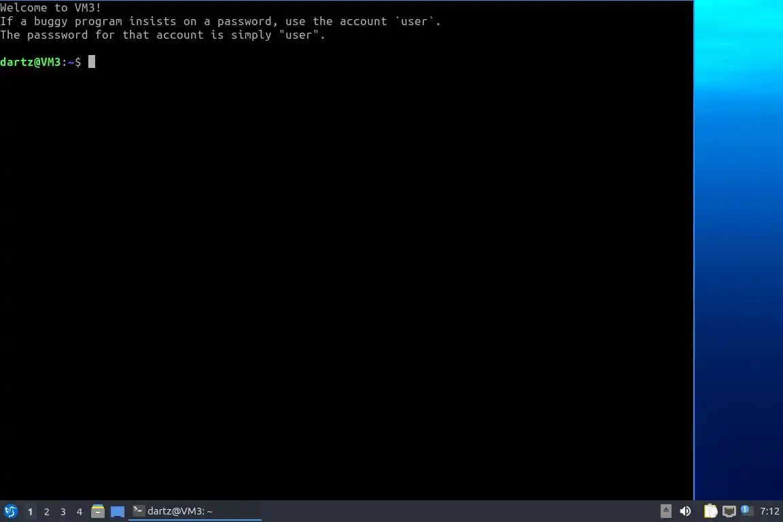Select the dartz@VM3 terminal taskbar button
783x522 pixels.
click(195, 511)
